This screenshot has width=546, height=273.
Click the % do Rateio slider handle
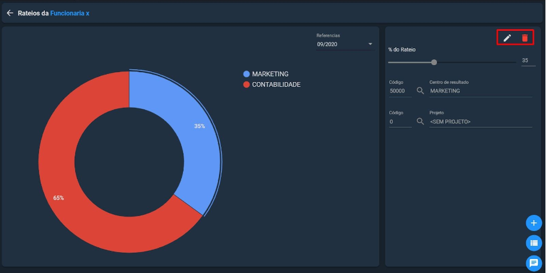[x=434, y=62]
